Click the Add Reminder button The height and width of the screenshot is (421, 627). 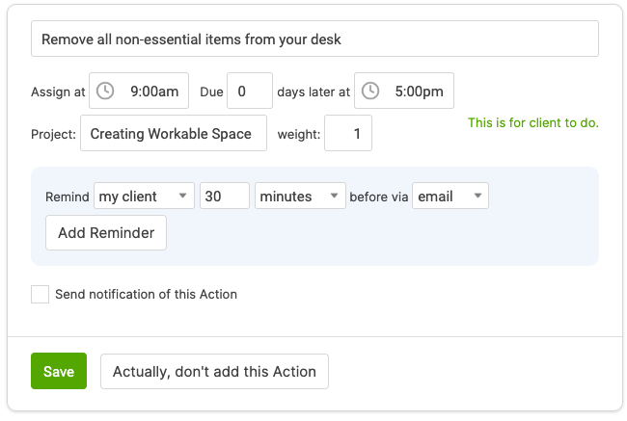pyautogui.click(x=106, y=233)
